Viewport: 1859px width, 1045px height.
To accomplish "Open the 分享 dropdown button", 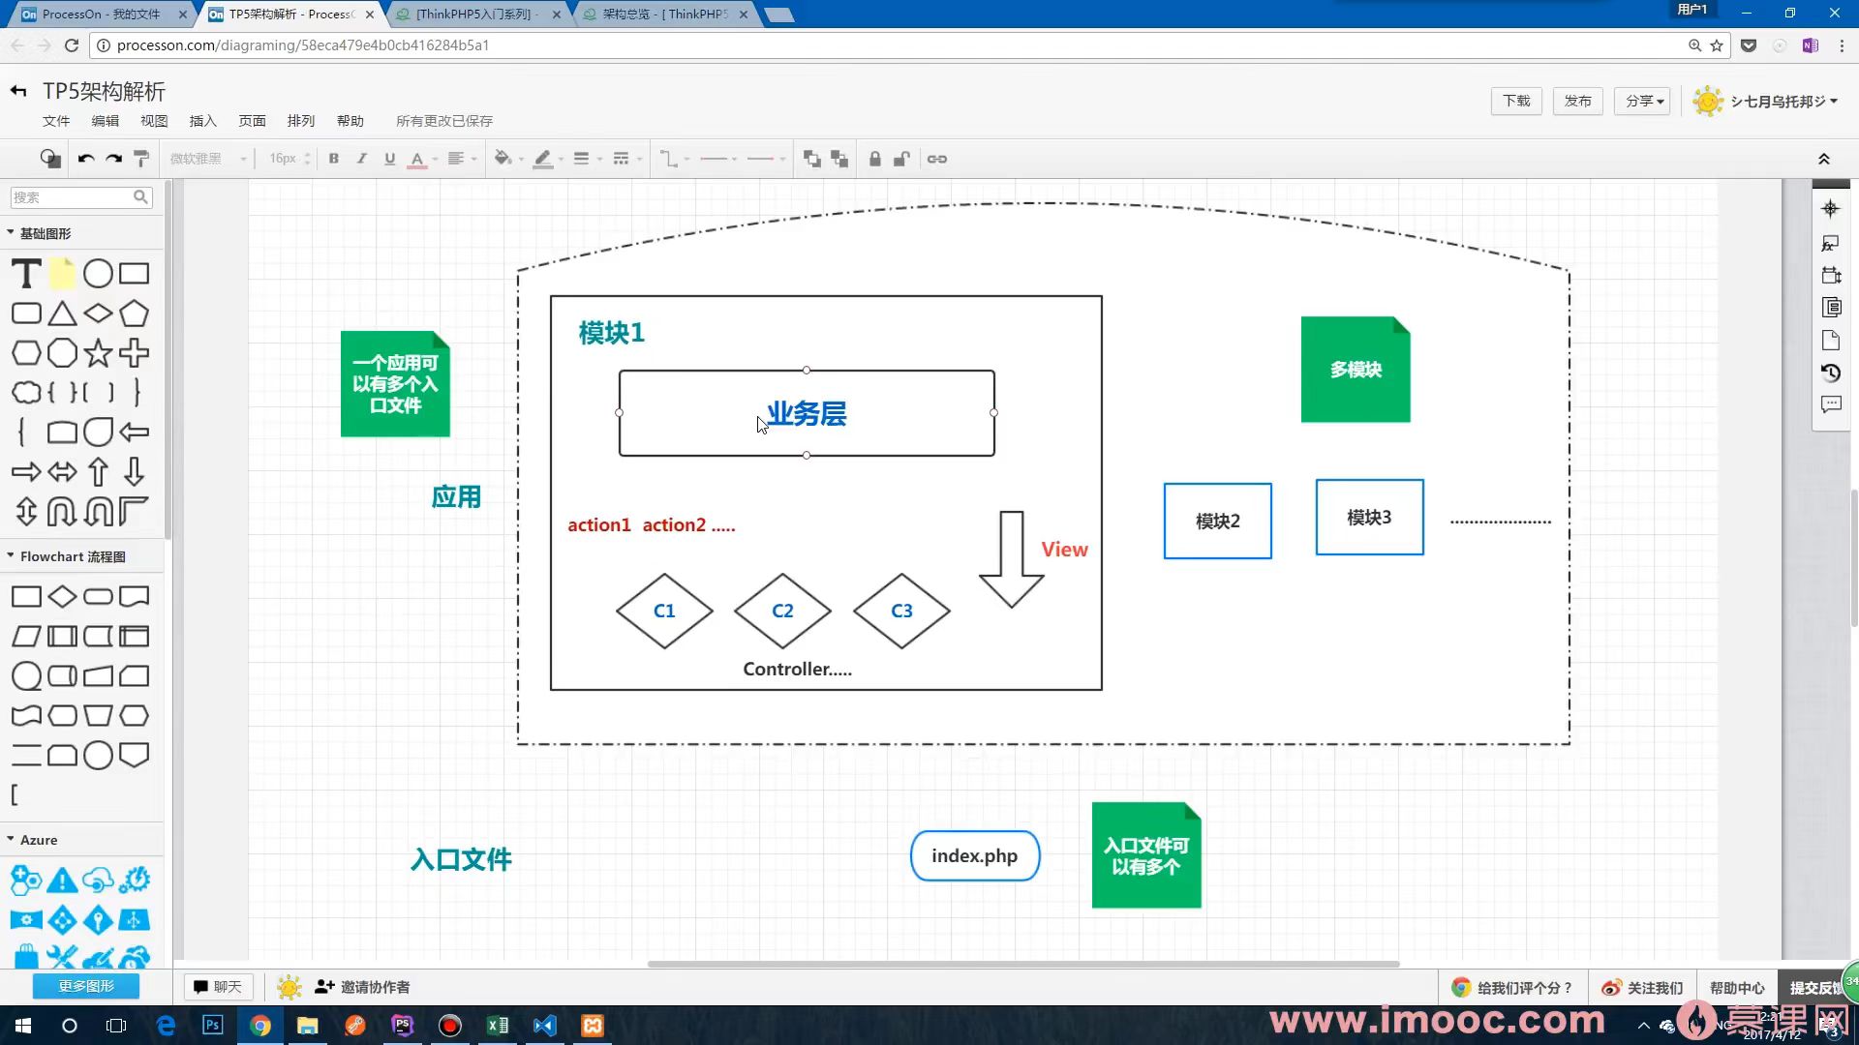I will coord(1642,101).
